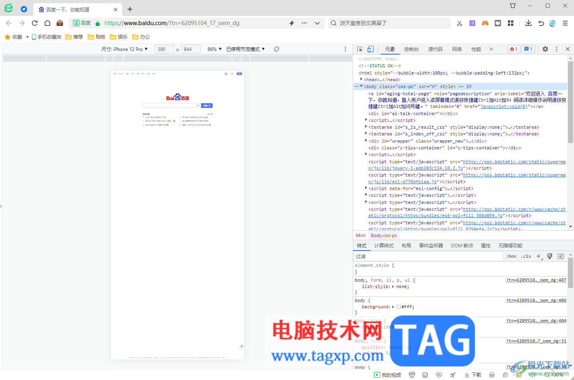Open the 事件监听器 tab
Image resolution: width=574 pixels, height=380 pixels.
431,245
